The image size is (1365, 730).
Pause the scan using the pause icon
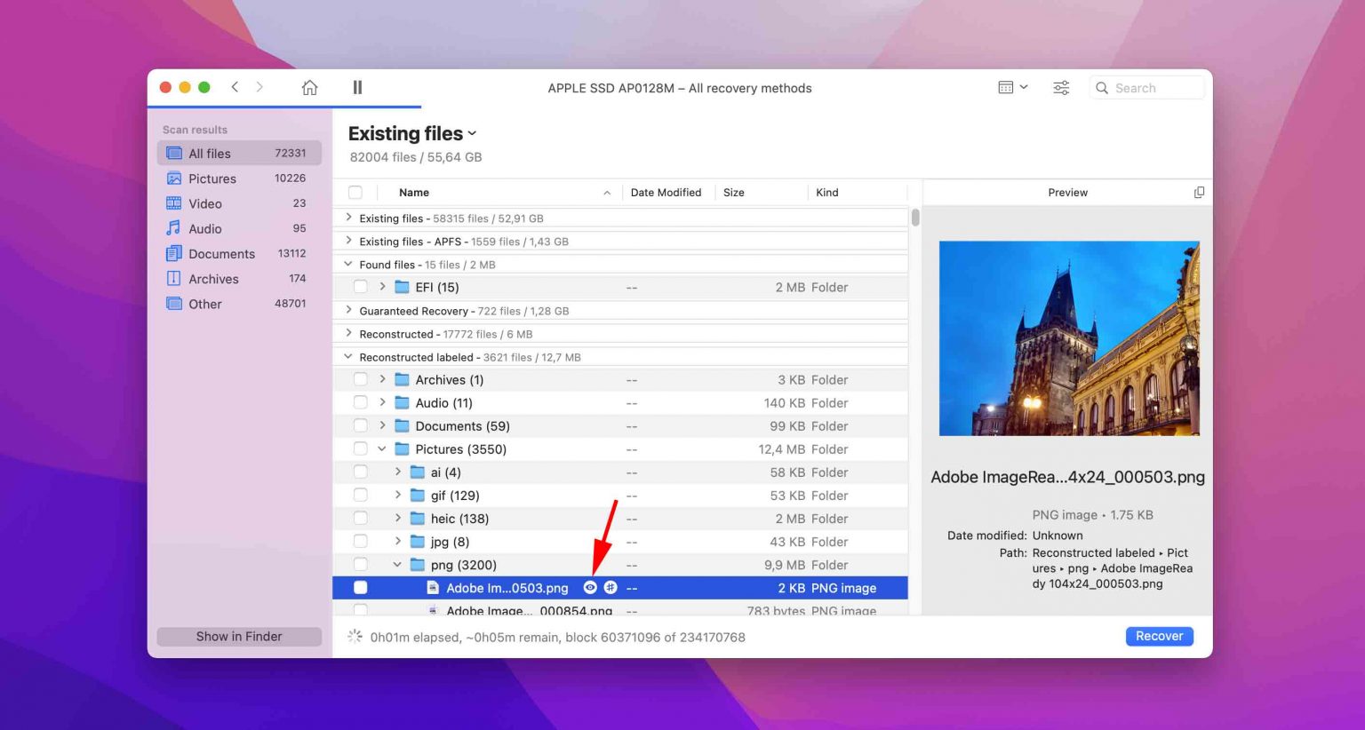pos(357,87)
